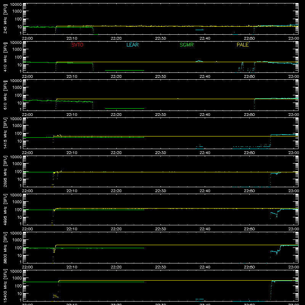Select the 1415 MHz [SFU] axis title

click(5, 133)
